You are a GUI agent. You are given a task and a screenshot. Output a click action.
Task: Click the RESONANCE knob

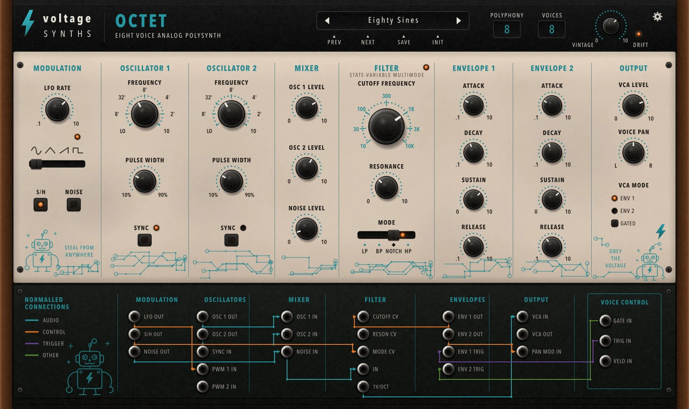[386, 187]
